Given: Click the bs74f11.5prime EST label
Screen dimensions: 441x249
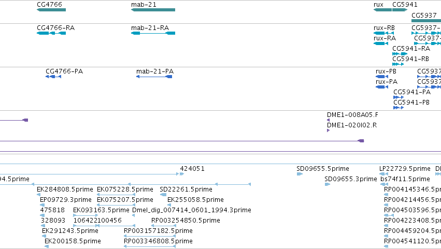Looking at the screenshot, I should [x=405, y=179].
